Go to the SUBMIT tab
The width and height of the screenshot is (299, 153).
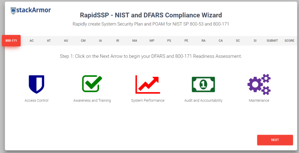[272, 41]
